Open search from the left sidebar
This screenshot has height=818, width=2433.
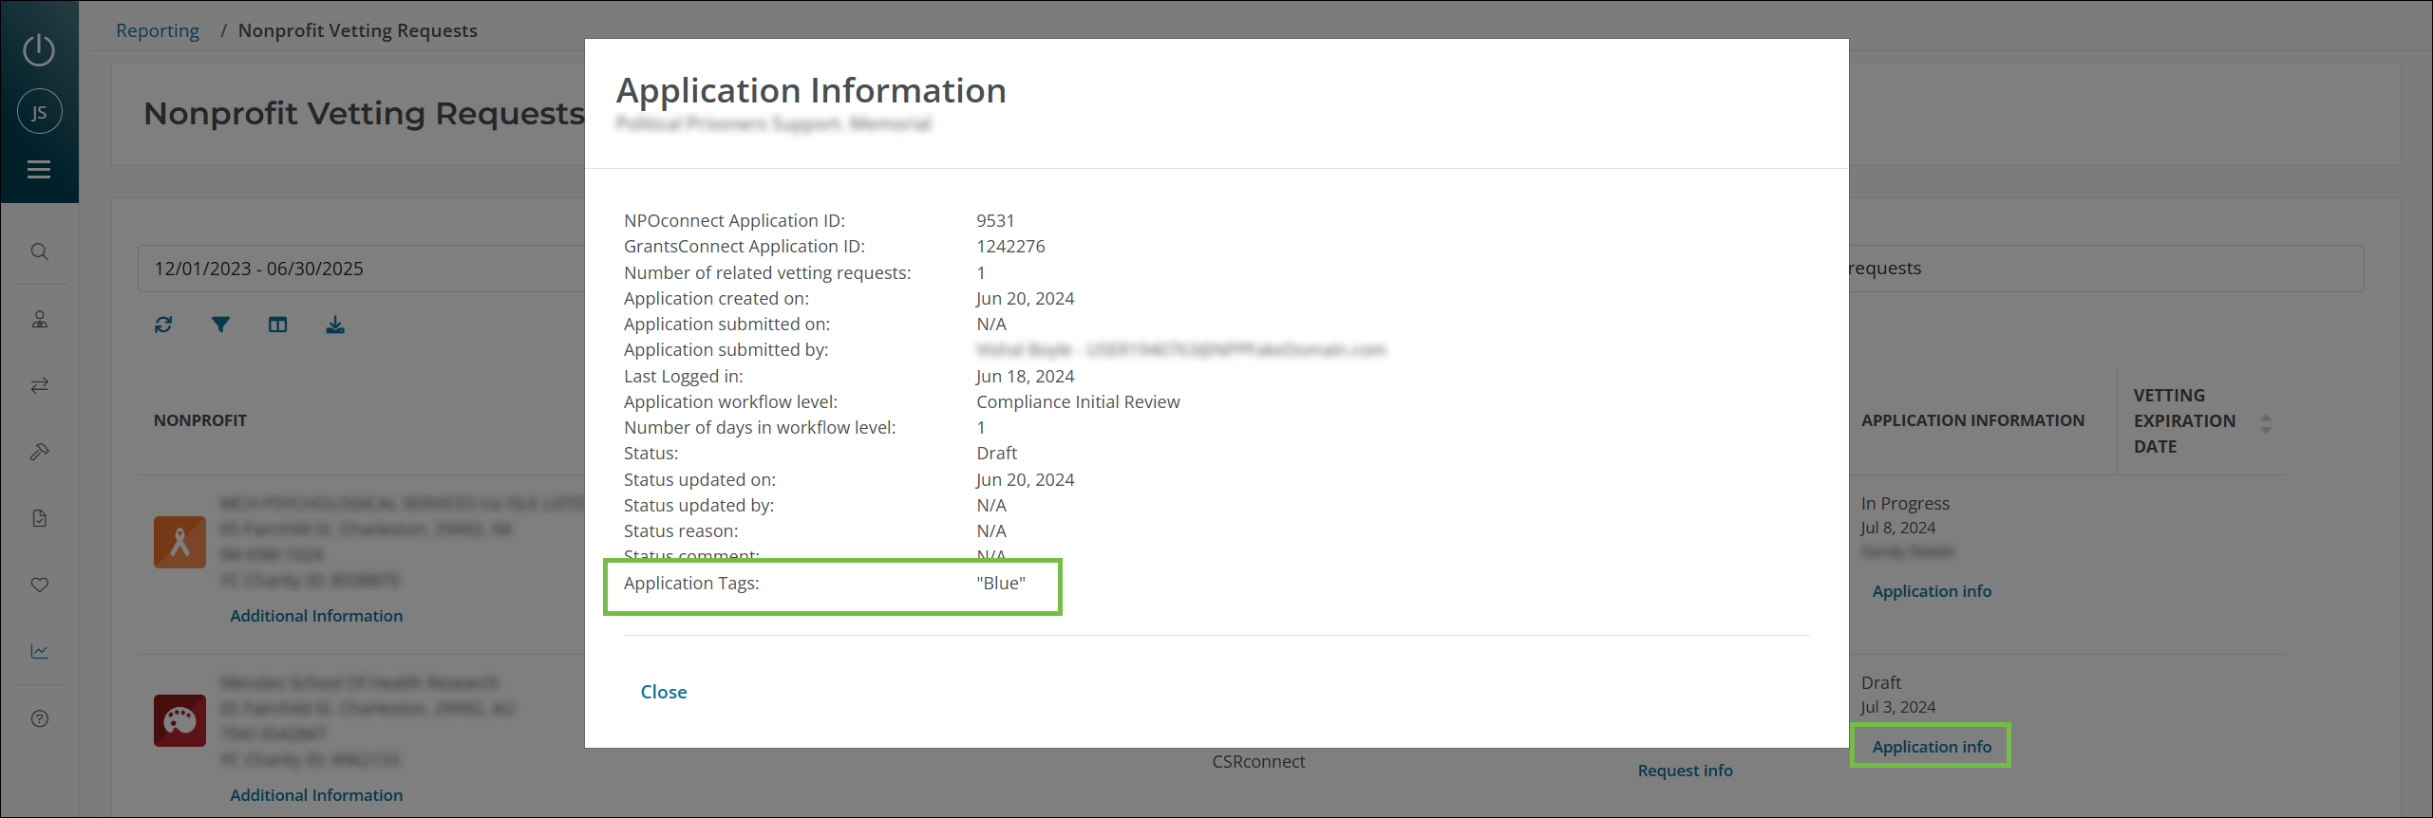tap(39, 251)
